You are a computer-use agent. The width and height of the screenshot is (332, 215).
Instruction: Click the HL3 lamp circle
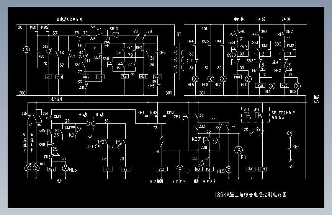[x=65, y=168]
